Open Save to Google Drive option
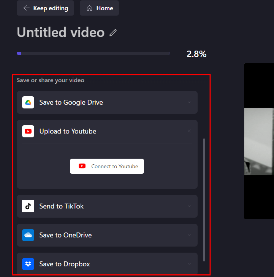This screenshot has height=277, width=274. tap(107, 102)
